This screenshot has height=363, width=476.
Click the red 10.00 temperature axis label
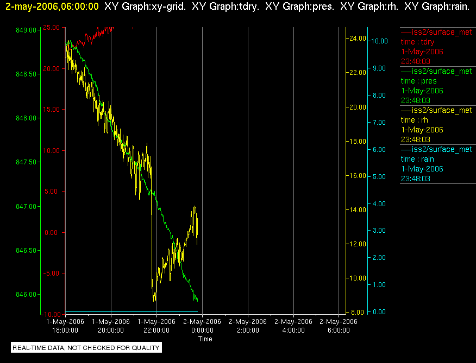(x=51, y=151)
